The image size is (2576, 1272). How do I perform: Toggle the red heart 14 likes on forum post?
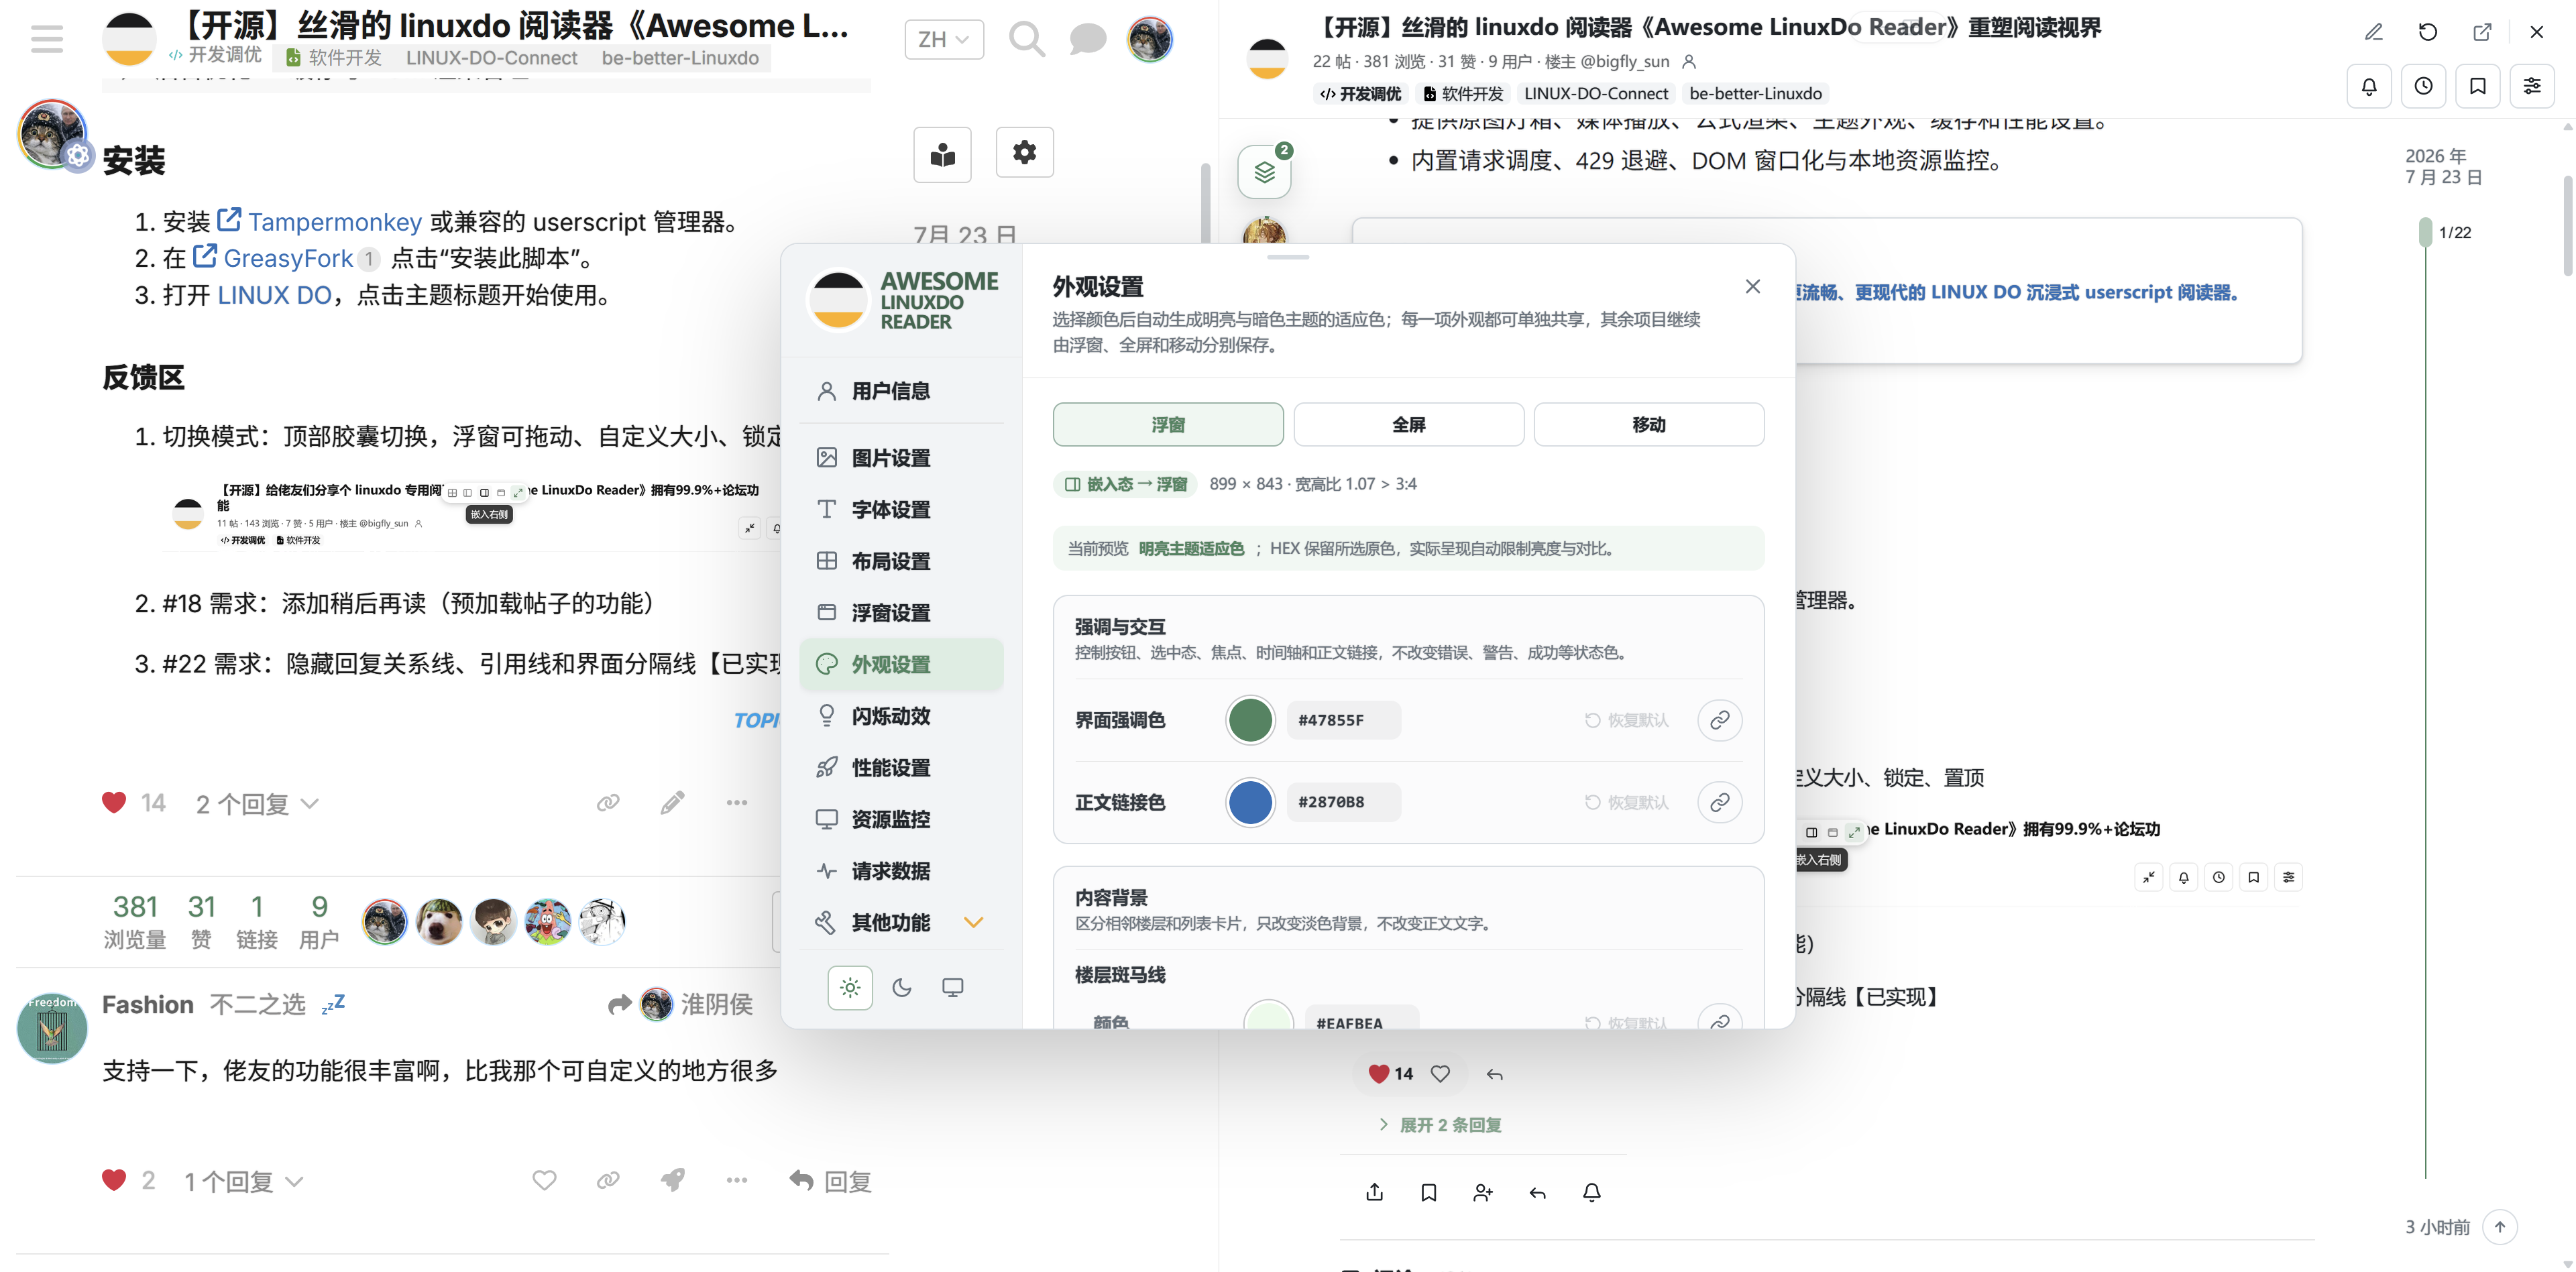[114, 803]
